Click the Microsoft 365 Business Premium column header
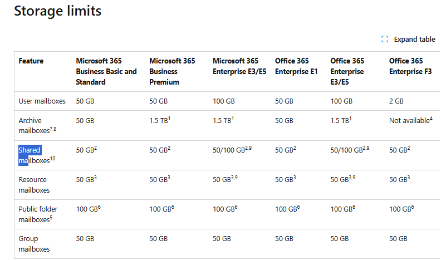 click(x=172, y=71)
